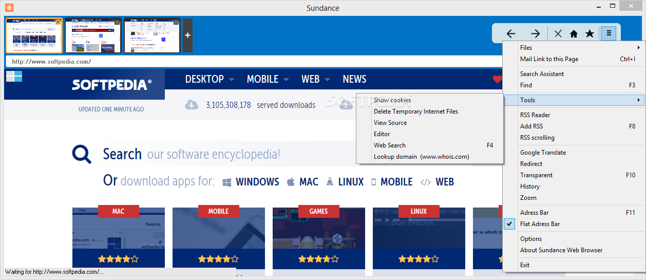The image size is (646, 280).
Task: Open the DESKTOP dropdown on Softpedia
Action: point(210,79)
